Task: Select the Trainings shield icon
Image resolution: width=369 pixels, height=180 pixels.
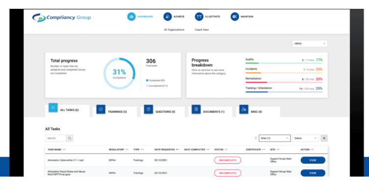Action: click(x=101, y=110)
